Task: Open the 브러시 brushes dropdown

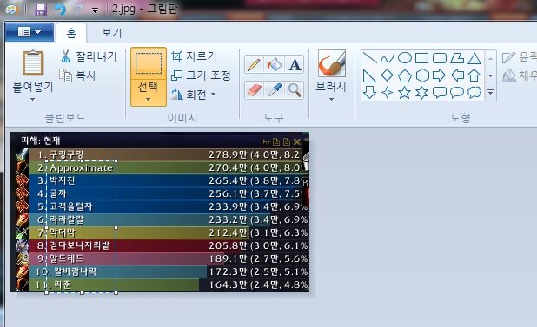Action: 331,100
